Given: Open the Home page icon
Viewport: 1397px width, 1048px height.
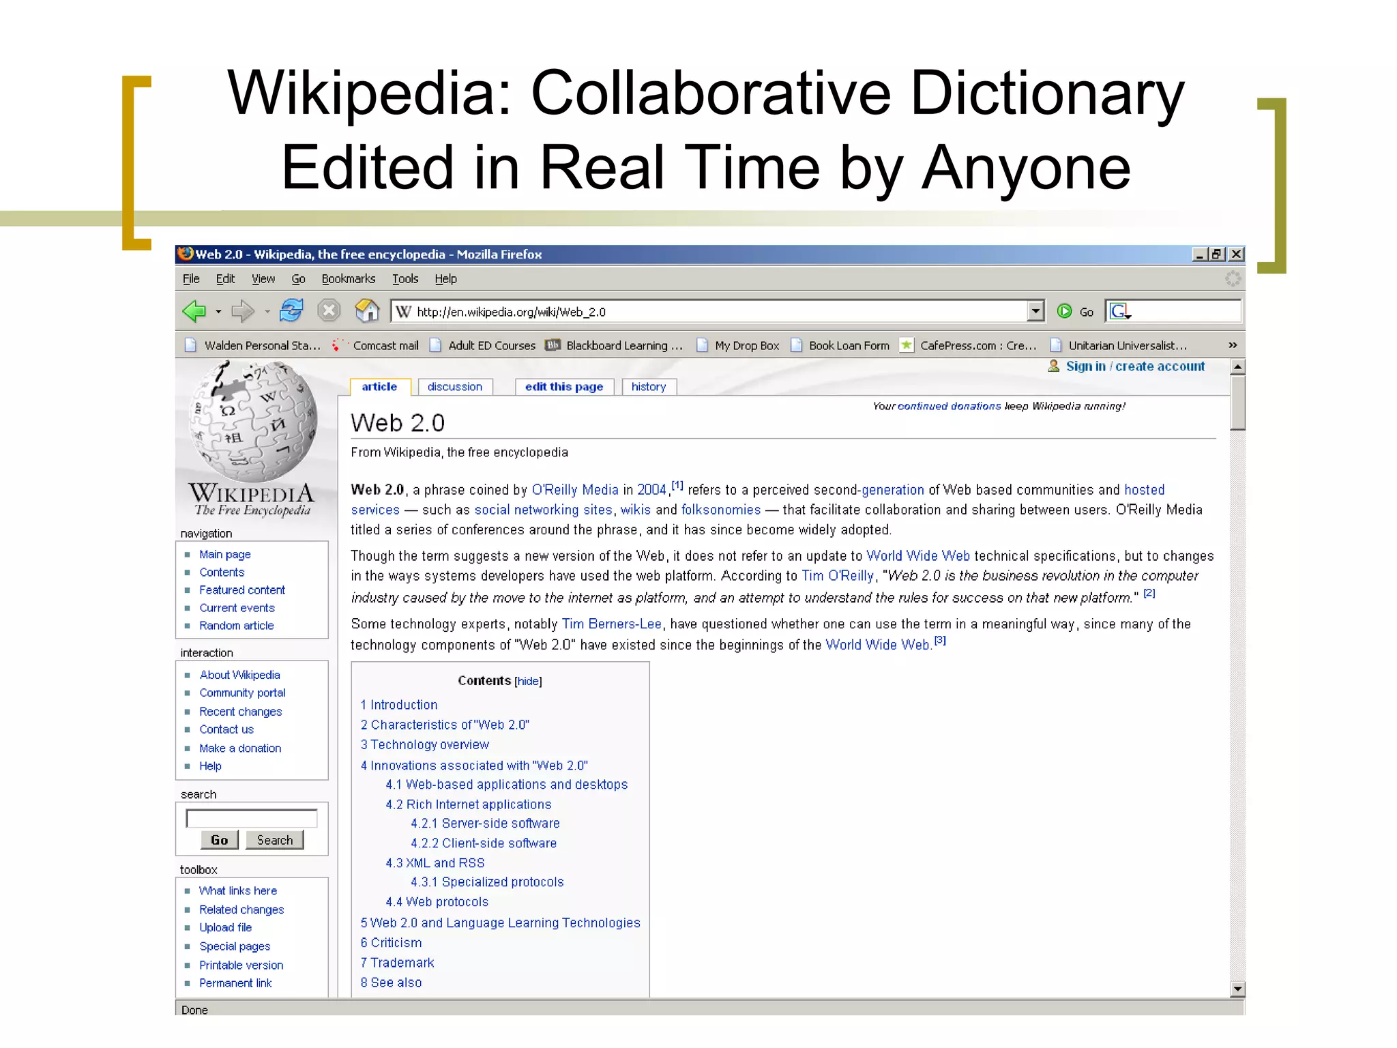Looking at the screenshot, I should point(367,311).
